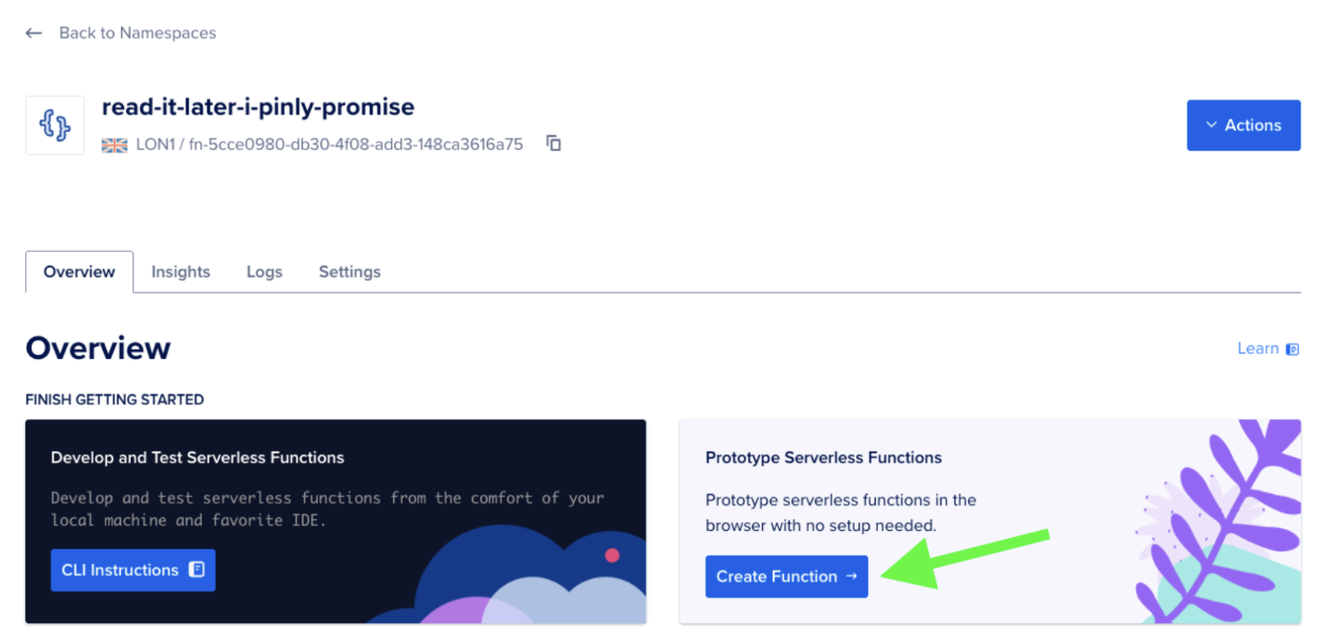Viewport: 1320px width, 637px height.
Task: Select the Overview tab
Action: [79, 271]
